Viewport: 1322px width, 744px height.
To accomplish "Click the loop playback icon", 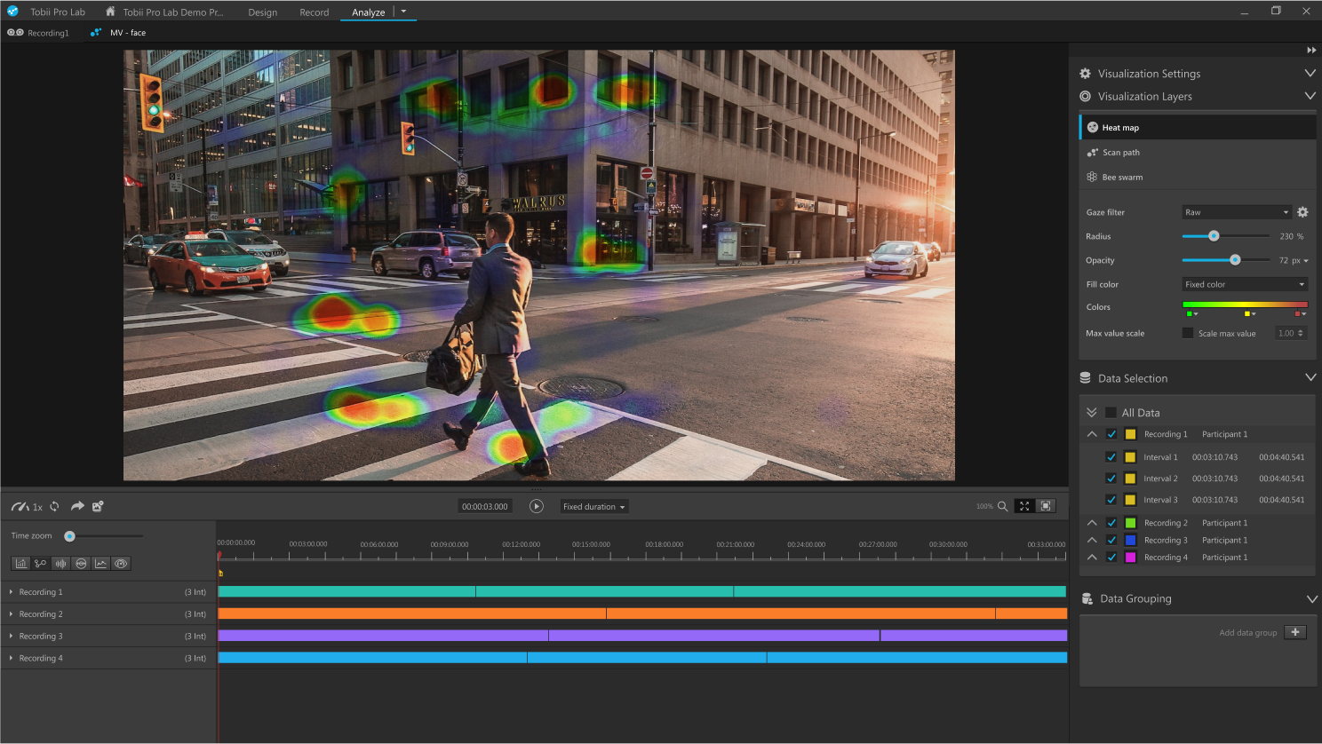I will point(54,506).
